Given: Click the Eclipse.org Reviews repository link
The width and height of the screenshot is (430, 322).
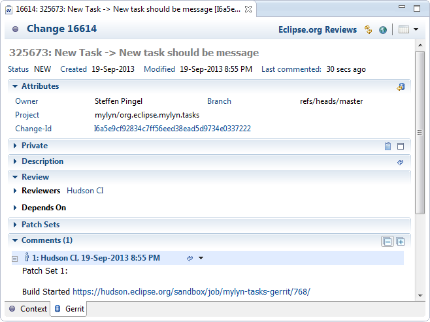Looking at the screenshot, I should click(318, 29).
